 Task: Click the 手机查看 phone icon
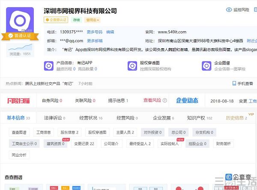tap(234, 84)
